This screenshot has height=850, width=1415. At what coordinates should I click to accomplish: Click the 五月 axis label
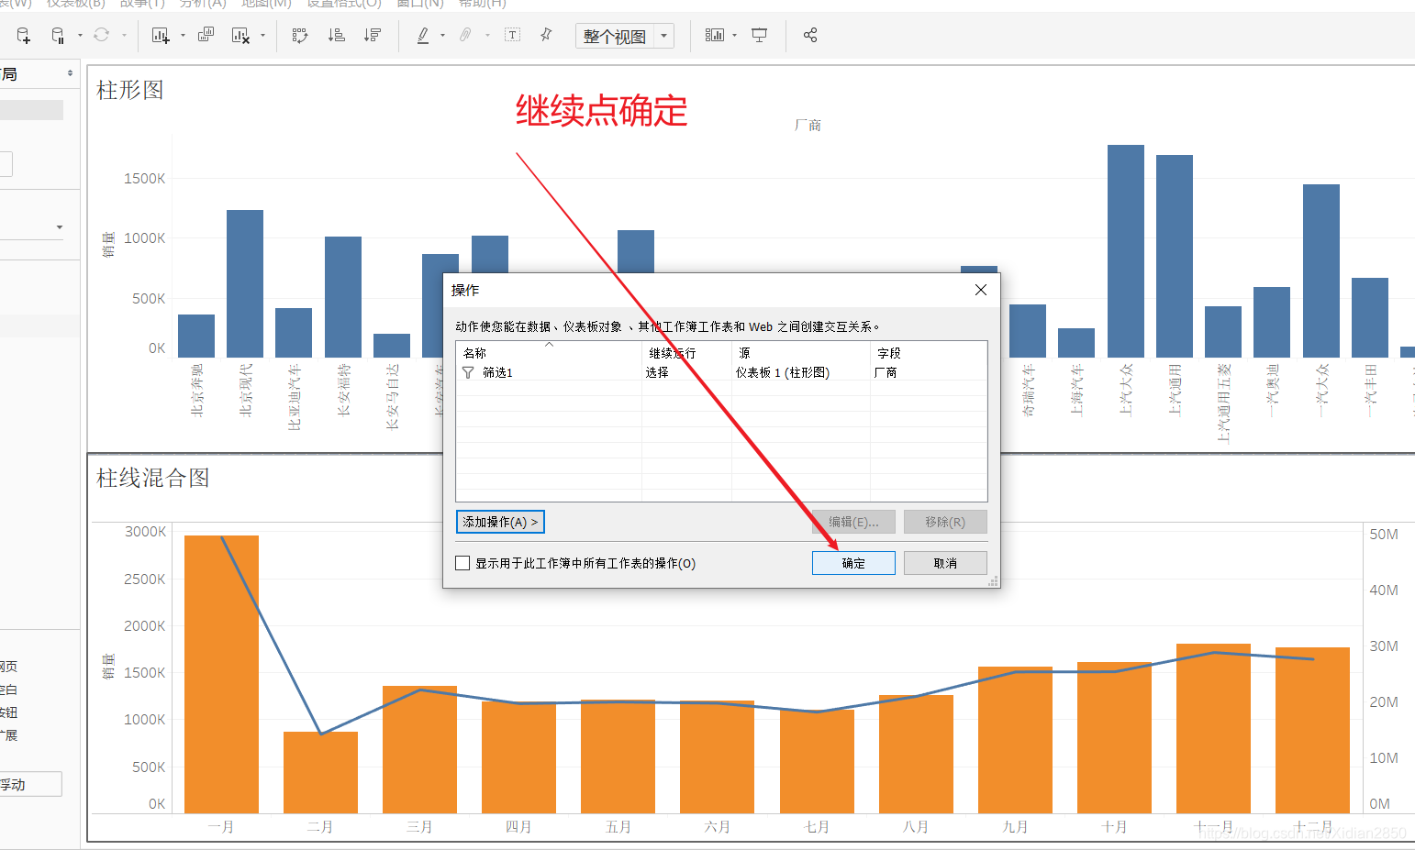[x=618, y=827]
